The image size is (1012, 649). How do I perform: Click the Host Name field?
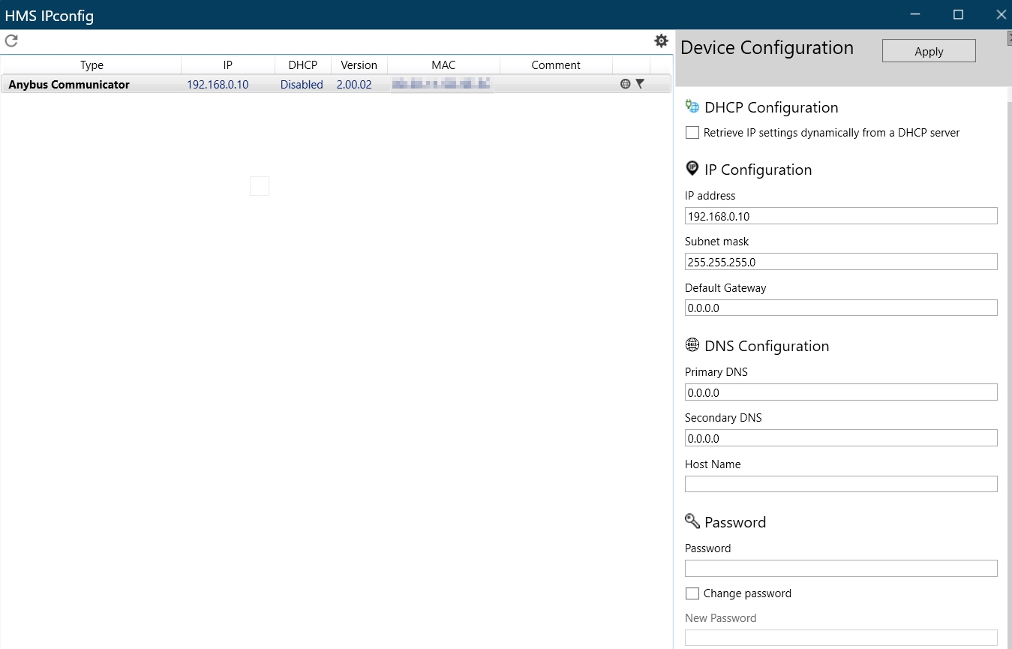[841, 484]
